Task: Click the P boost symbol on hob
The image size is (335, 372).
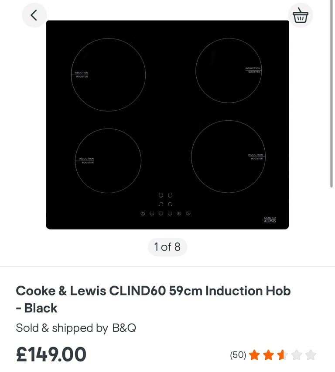Action: coord(179,213)
